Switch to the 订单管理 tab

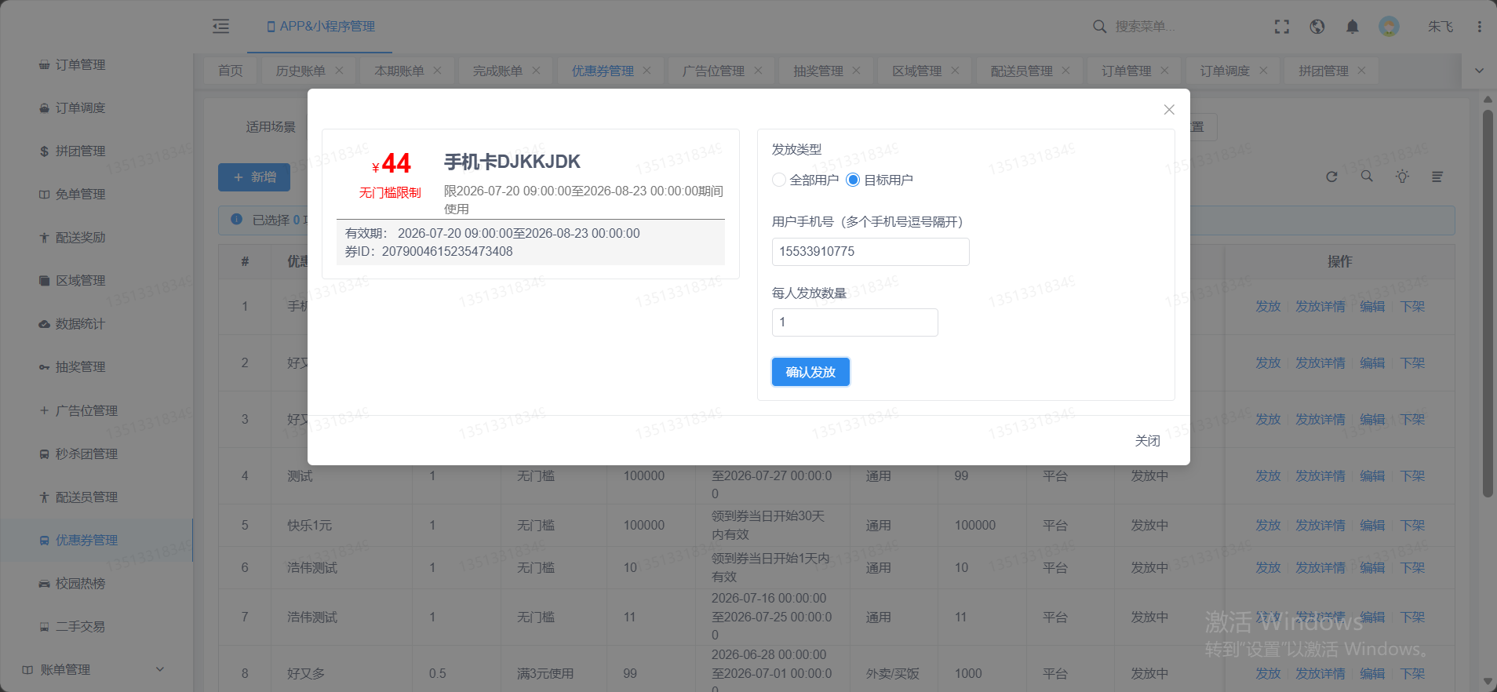click(x=1127, y=71)
